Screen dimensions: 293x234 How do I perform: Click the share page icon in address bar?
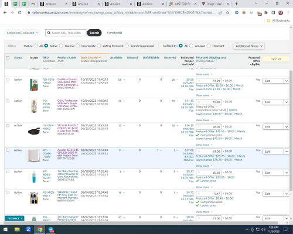click(220, 13)
